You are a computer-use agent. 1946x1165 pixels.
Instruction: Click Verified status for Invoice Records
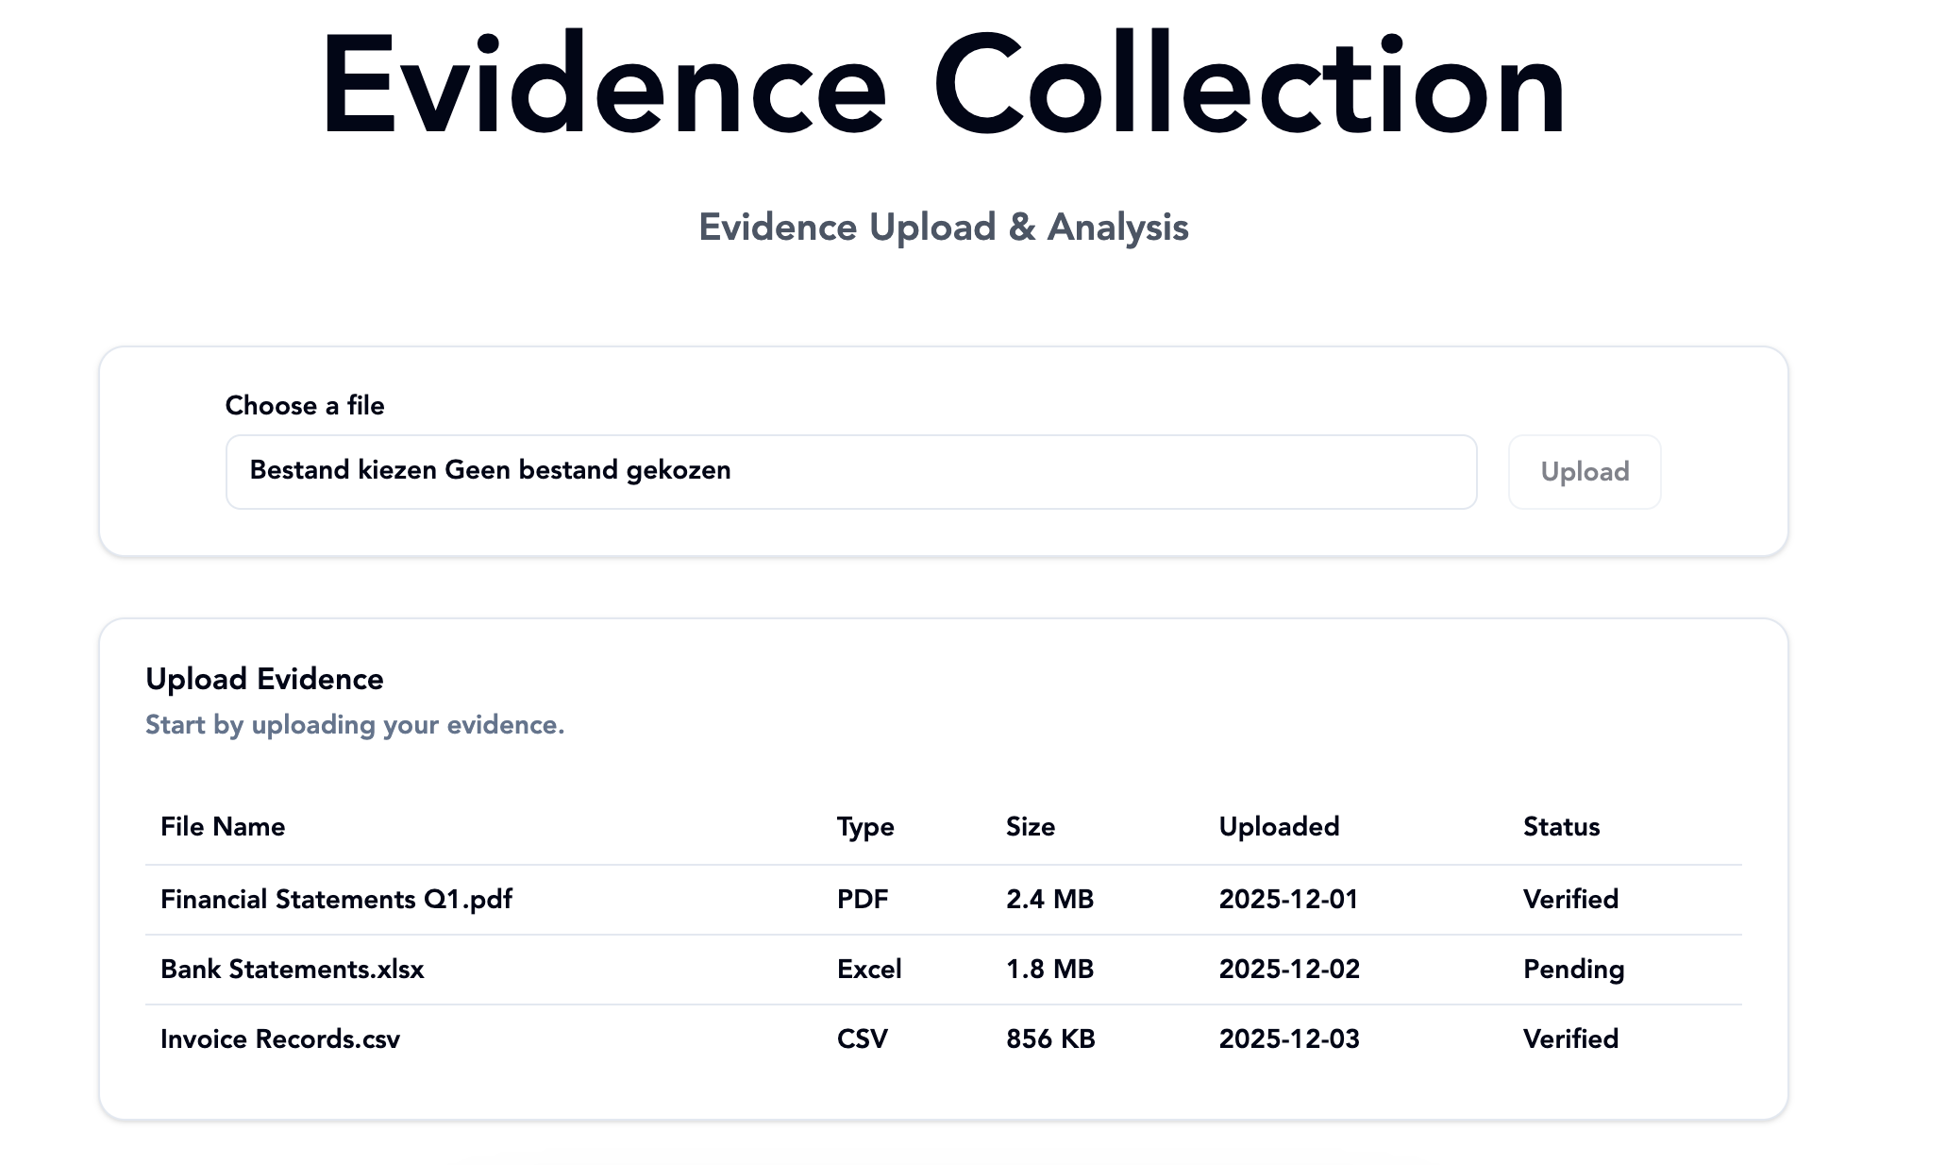[x=1570, y=1039]
